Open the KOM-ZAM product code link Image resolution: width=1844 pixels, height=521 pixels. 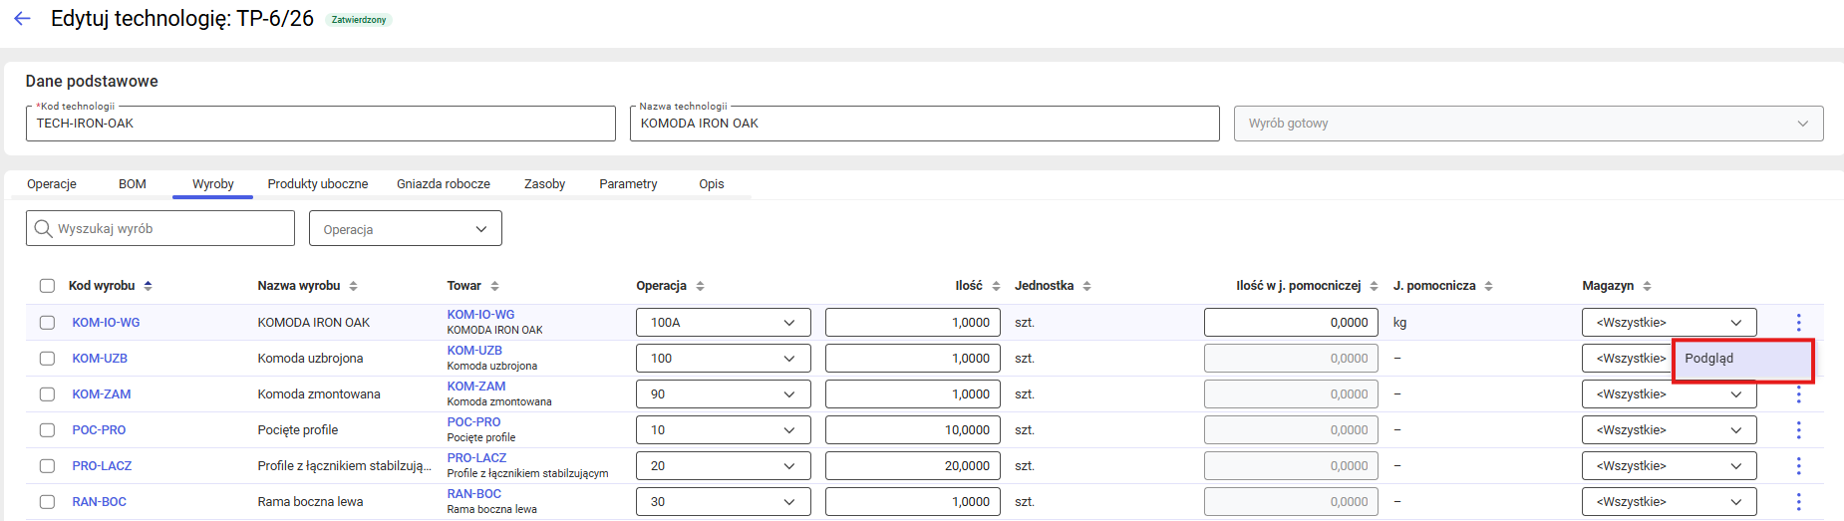click(x=102, y=394)
